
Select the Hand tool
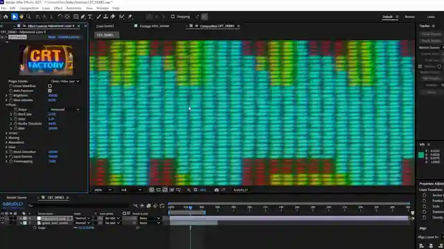[x=22, y=17]
